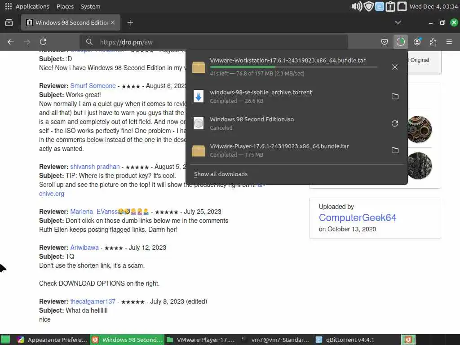Open the Places menu
Viewport: 460px width, 345px height.
tap(65, 6)
